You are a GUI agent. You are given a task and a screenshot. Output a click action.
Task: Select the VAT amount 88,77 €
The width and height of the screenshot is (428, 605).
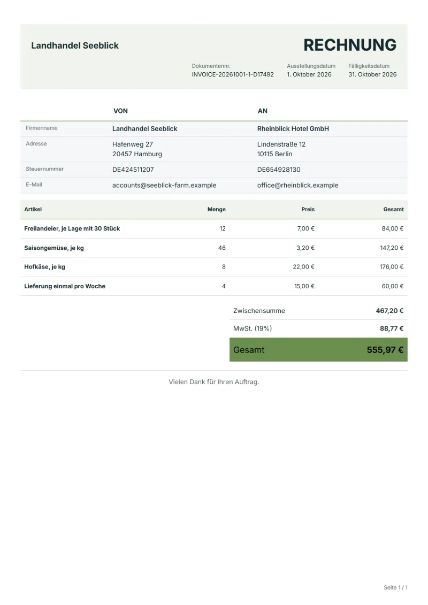(x=392, y=328)
